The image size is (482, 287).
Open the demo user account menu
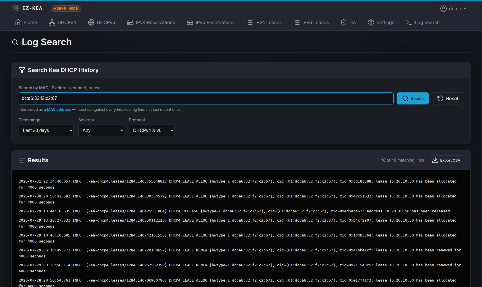[x=453, y=9]
